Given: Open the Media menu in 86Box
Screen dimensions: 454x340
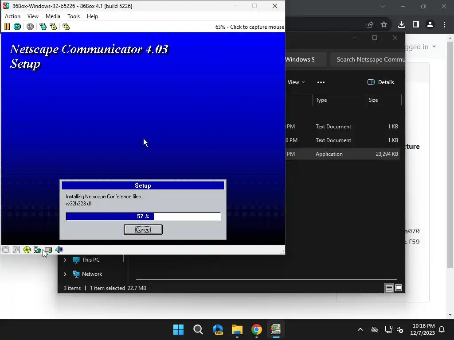Looking at the screenshot, I should coord(53,16).
